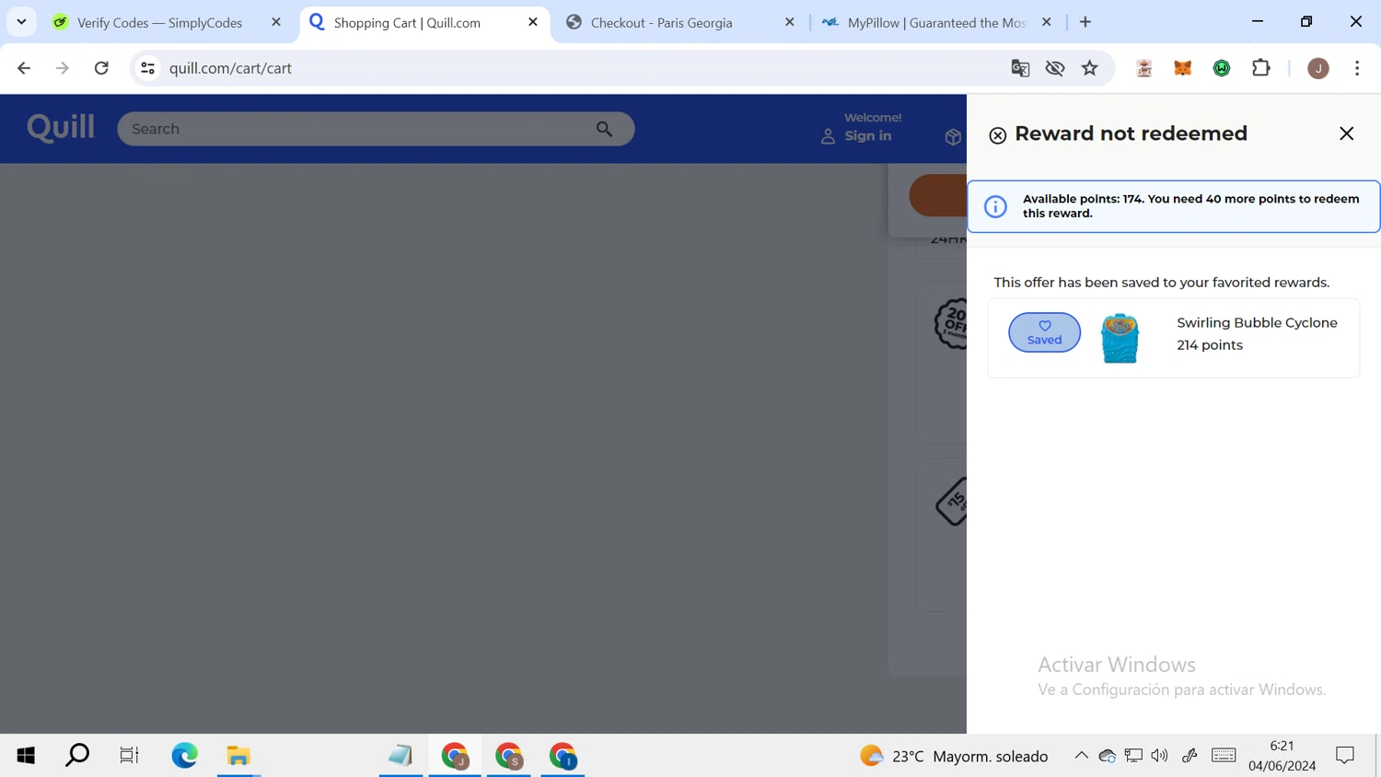Open the Windows notification center
This screenshot has width=1381, height=777.
[x=1345, y=756]
